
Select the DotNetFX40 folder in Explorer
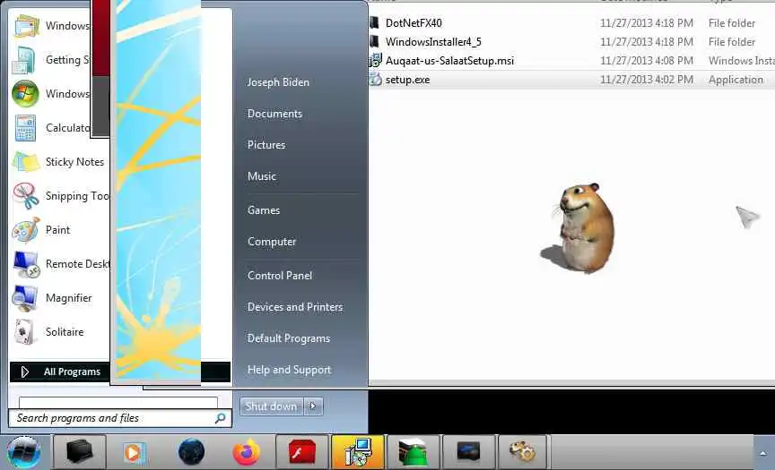(414, 23)
